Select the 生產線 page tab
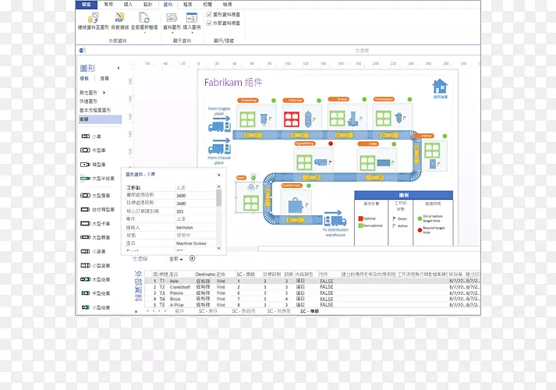Image resolution: width=556 pixels, height=390 pixels. click(140, 259)
